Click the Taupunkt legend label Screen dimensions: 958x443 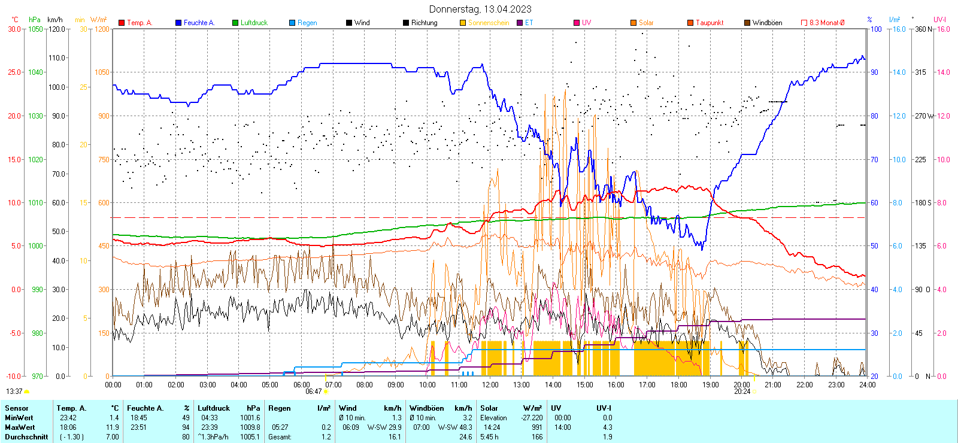[710, 23]
